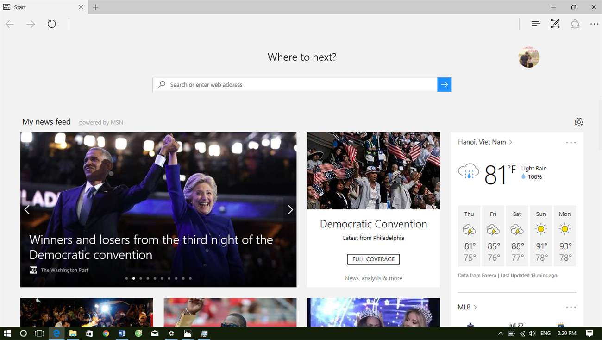
Task: Open the pageant crowning story thumbnail
Action: pyautogui.click(x=374, y=312)
